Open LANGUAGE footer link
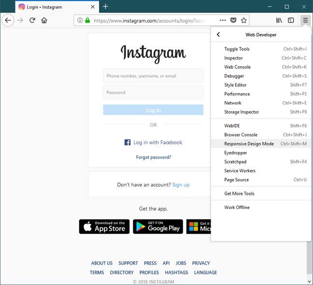Image resolution: width=313 pixels, height=285 pixels. click(x=206, y=272)
